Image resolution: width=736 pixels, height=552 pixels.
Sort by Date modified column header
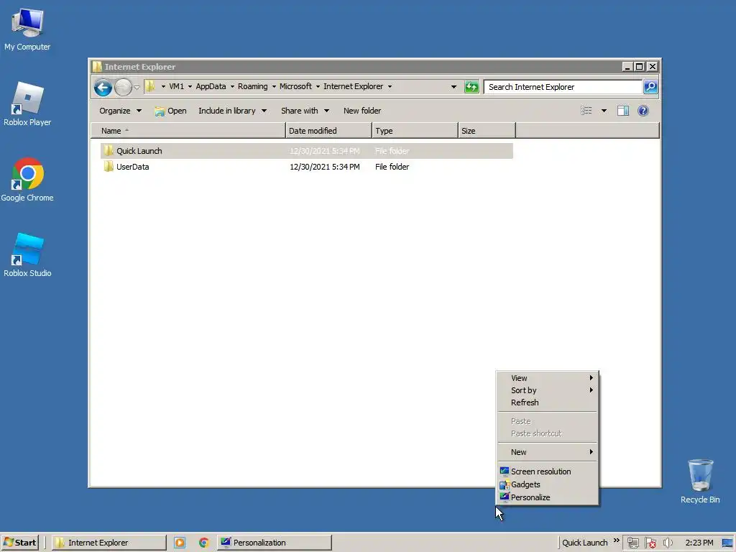pos(328,131)
